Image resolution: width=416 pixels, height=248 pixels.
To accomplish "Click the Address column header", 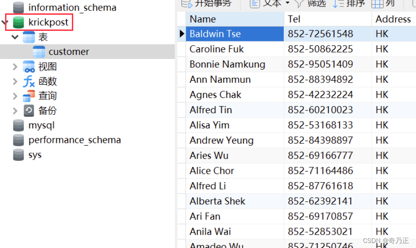I will coord(394,19).
